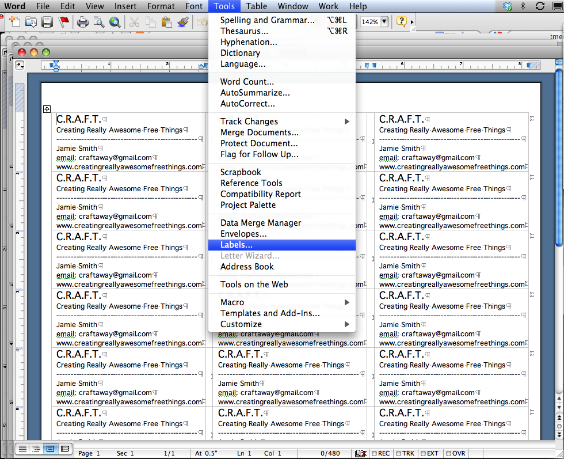The image size is (564, 459).
Task: Open the Format menu
Action: coord(161,6)
